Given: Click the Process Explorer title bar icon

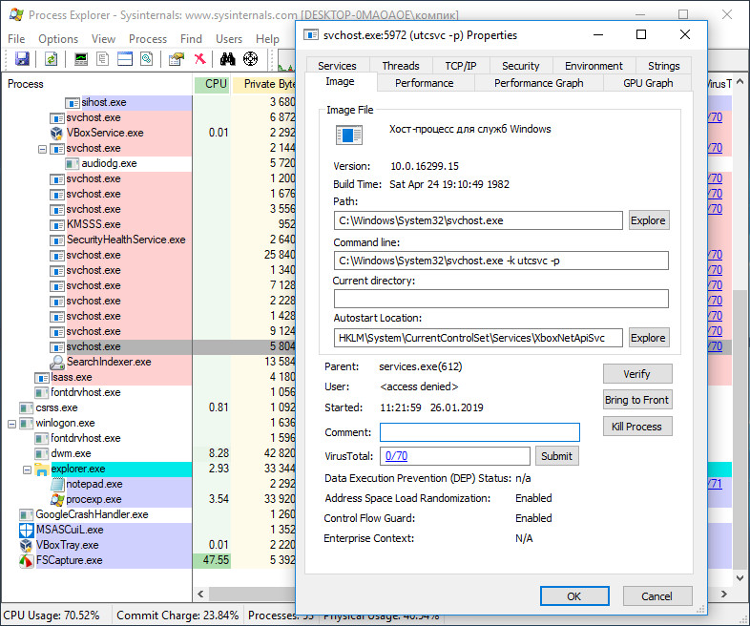Looking at the screenshot, I should (16, 15).
